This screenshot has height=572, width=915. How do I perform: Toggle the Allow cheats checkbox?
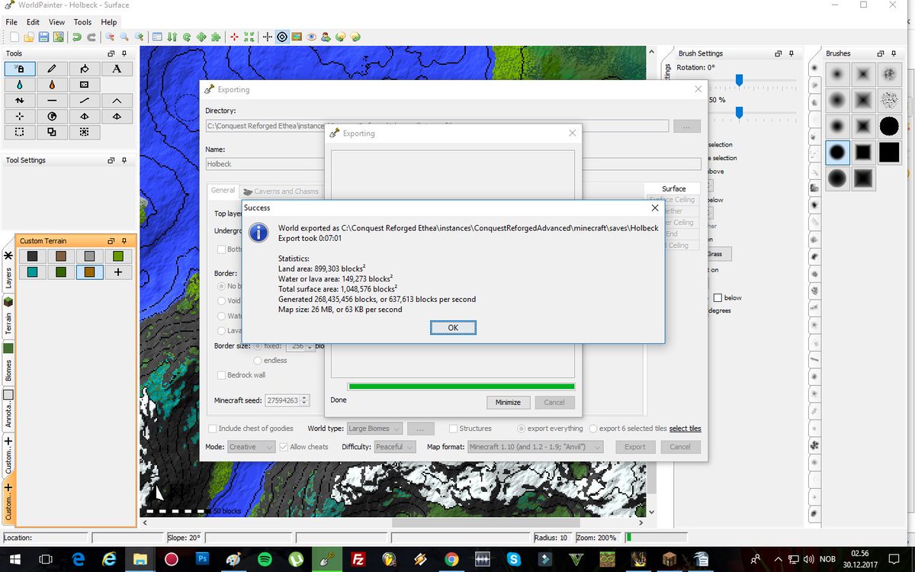(x=284, y=447)
